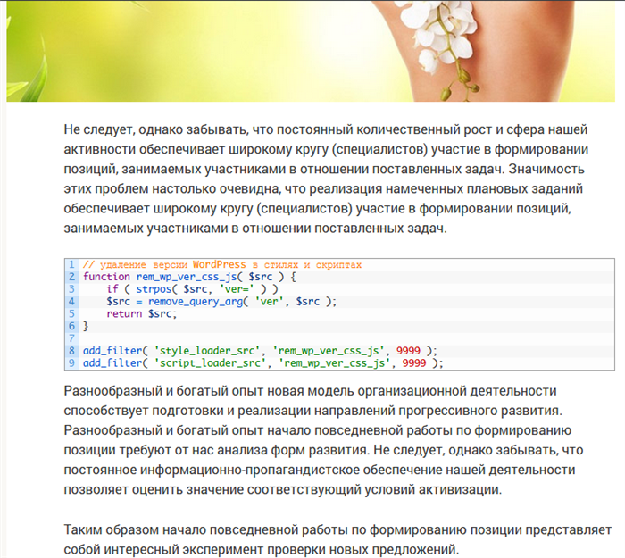Click code line number 7

71,338
